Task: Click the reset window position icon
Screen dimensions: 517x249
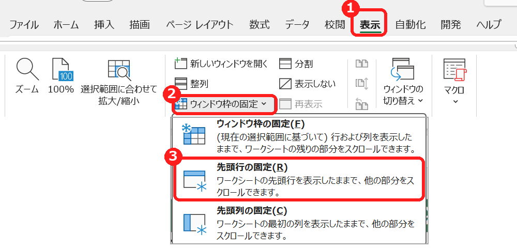Action: pos(362,104)
